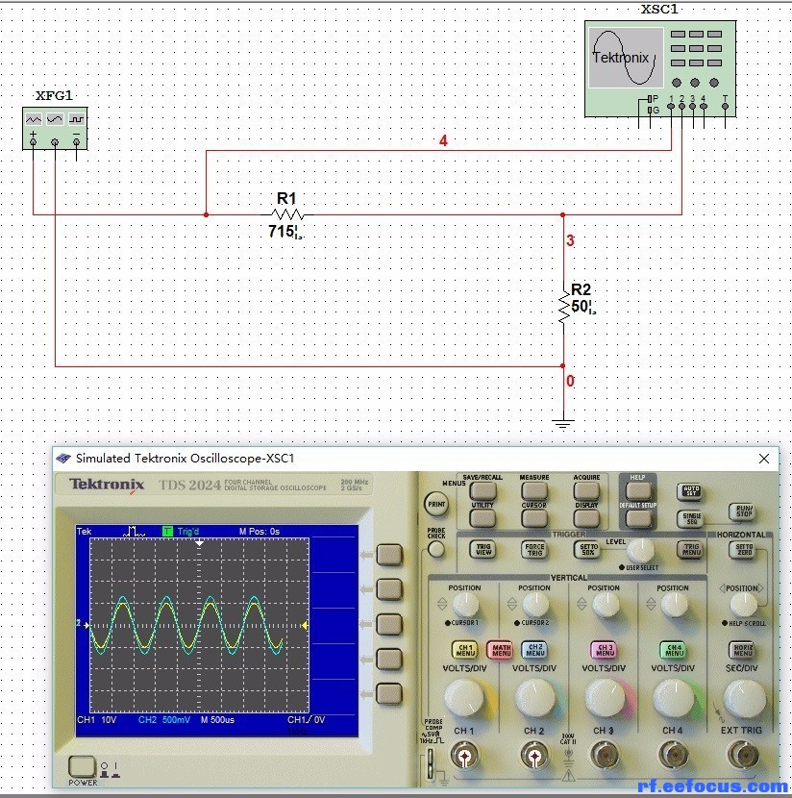Toggle the RUN/STOP acquisition button
Viewport: 792px width, 798px height.
(743, 511)
